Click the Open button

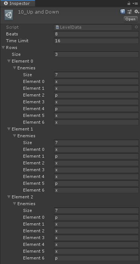[131, 19]
